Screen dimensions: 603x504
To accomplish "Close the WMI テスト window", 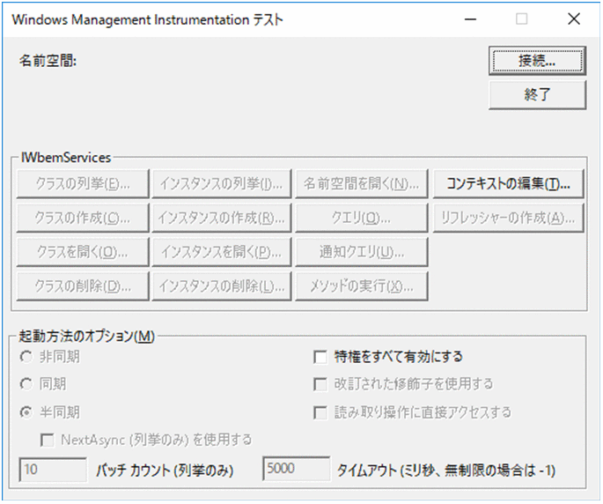I will tap(574, 19).
